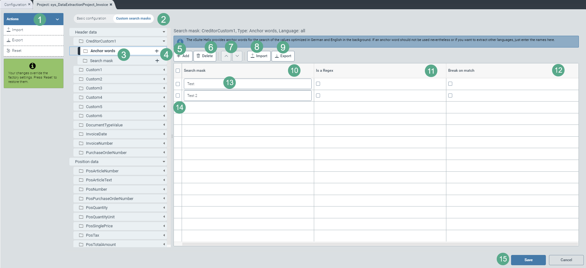Viewport: 586px width, 268px height.
Task: Click Reset in the Actions panel
Action: point(17,51)
